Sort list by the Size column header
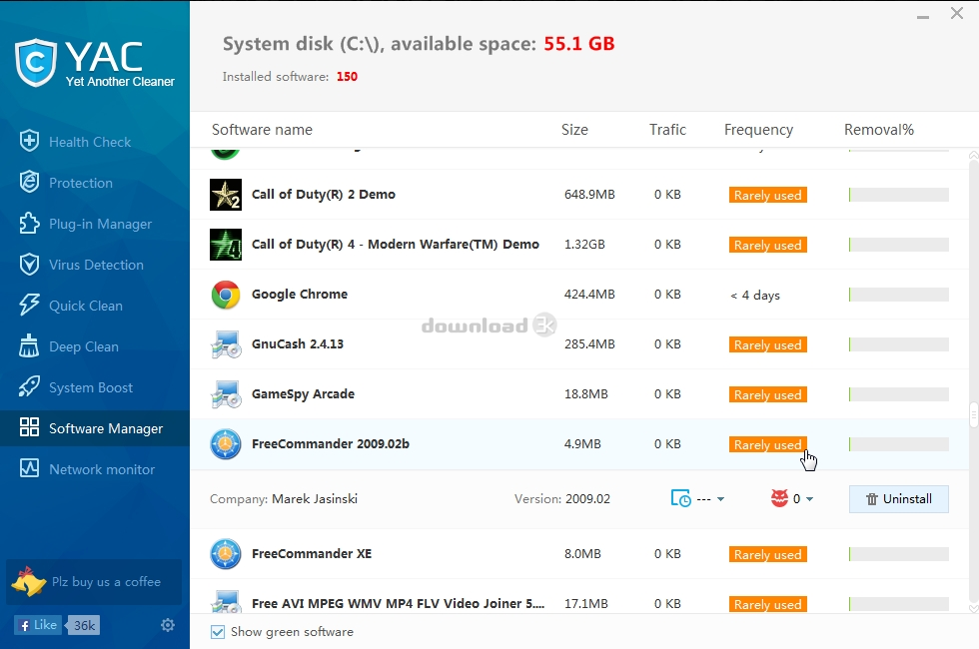Screen dimensions: 979x649 tap(574, 130)
